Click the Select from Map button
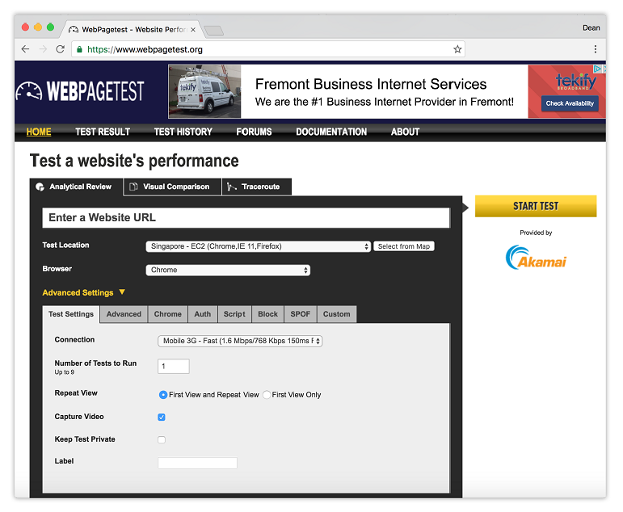The height and width of the screenshot is (512, 623). coord(404,246)
